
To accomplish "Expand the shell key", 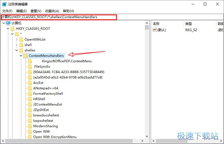I will [16, 45].
